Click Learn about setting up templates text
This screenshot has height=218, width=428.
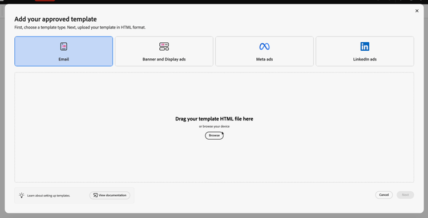pyautogui.click(x=49, y=196)
